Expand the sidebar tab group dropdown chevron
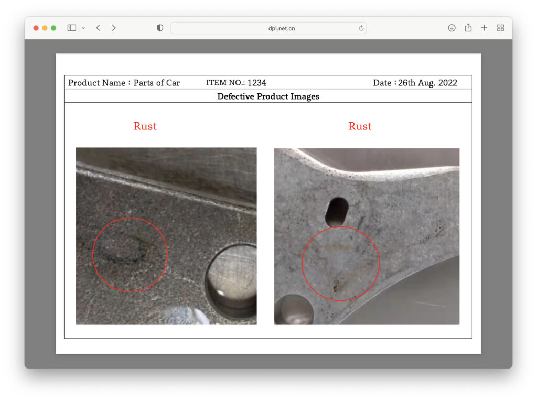This screenshot has width=537, height=401. click(x=83, y=28)
